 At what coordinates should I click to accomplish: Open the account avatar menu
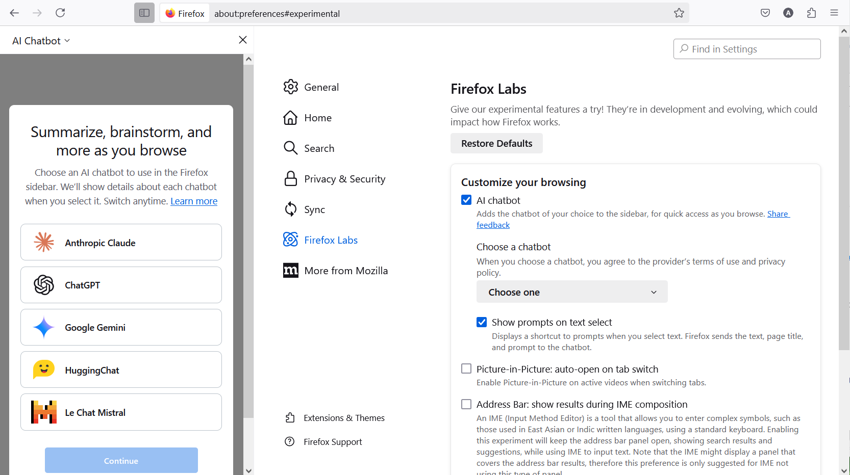(788, 13)
